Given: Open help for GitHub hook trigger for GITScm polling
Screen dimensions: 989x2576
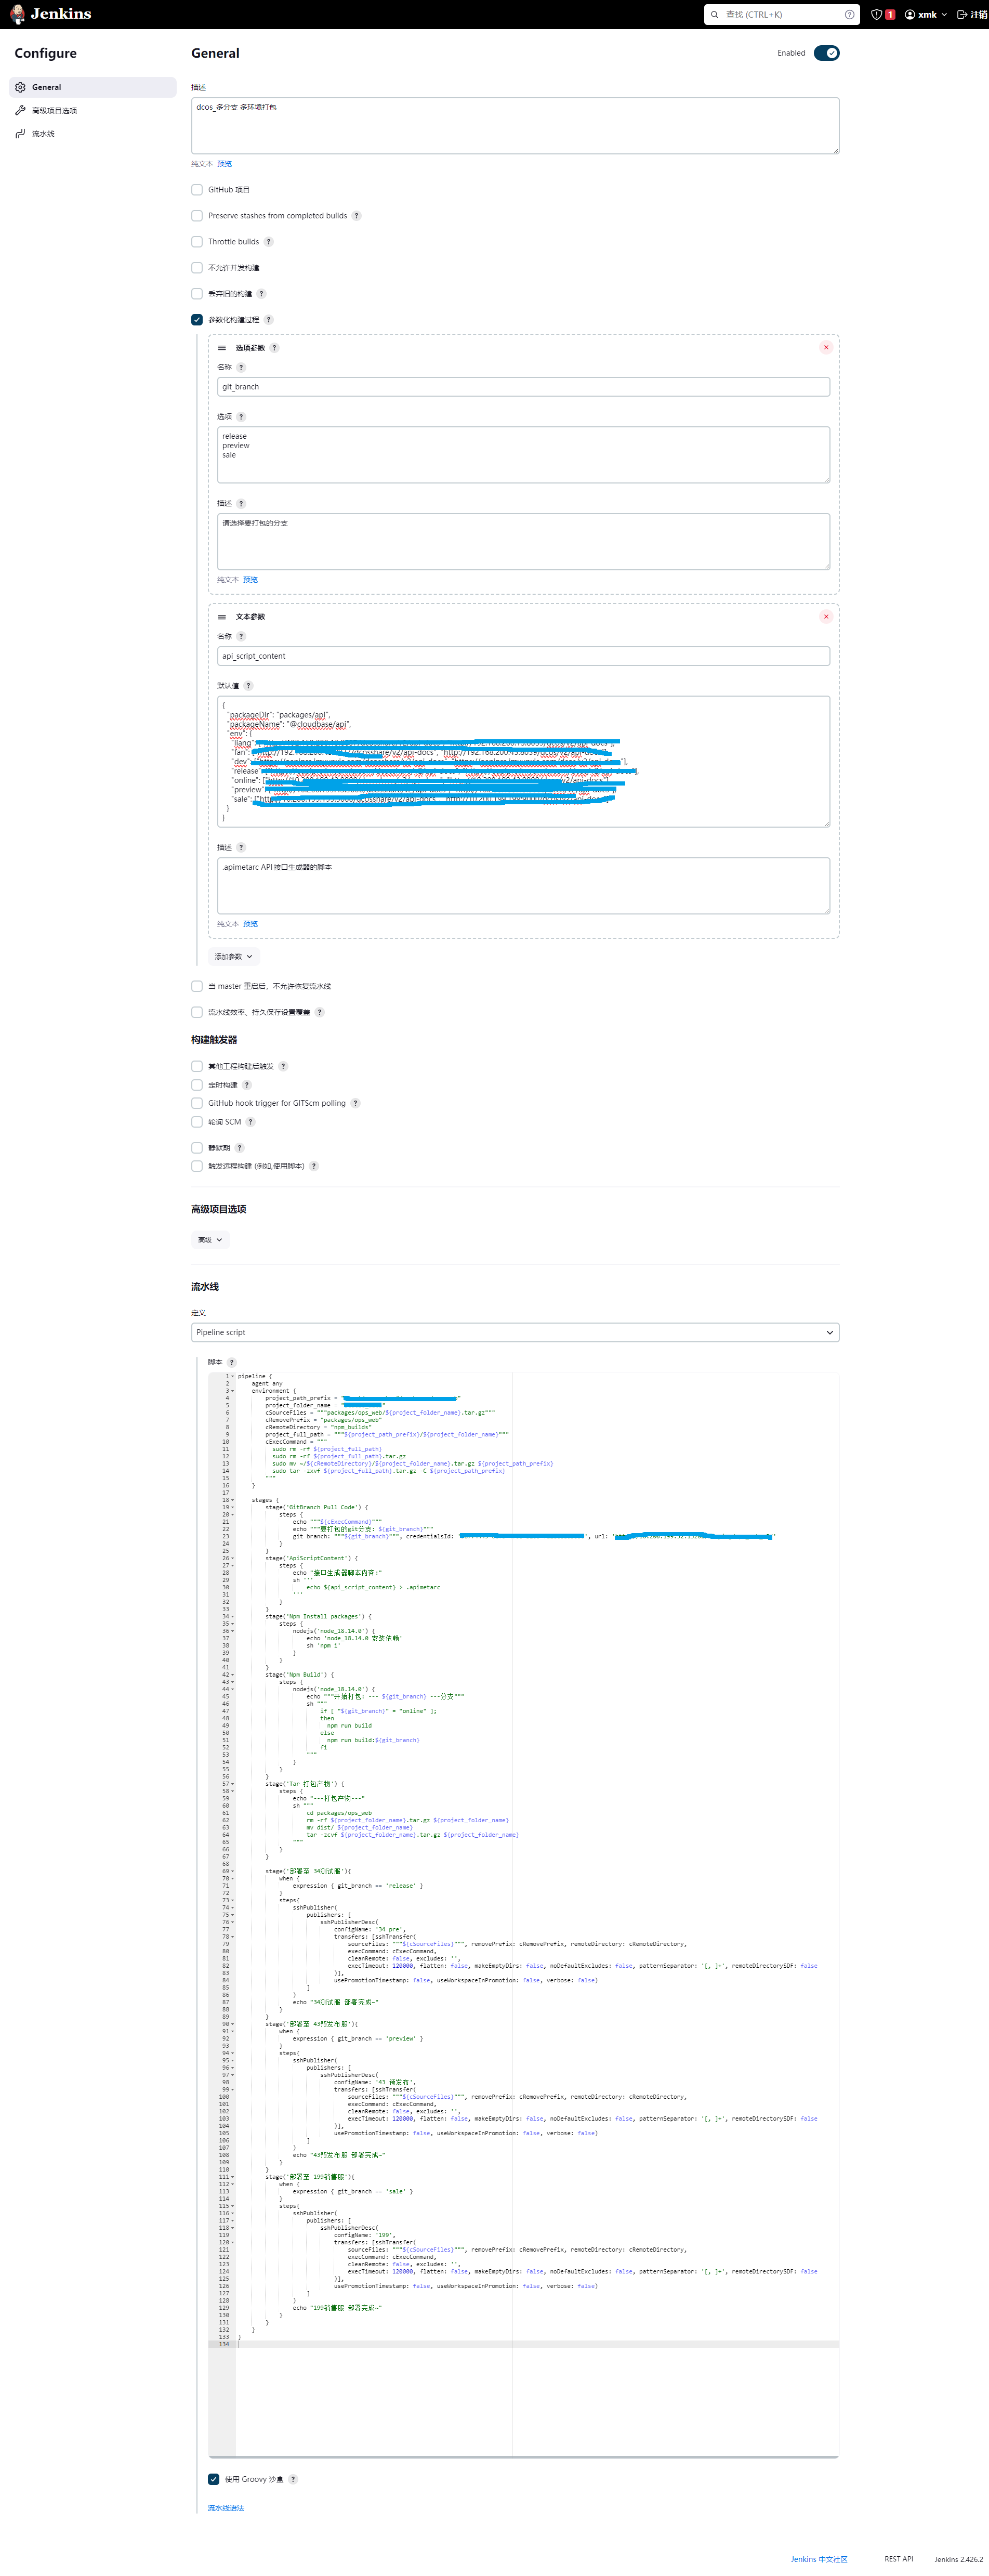Looking at the screenshot, I should click(x=355, y=1103).
